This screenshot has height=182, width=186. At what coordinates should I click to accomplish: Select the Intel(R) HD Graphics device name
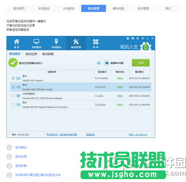tap(33, 81)
